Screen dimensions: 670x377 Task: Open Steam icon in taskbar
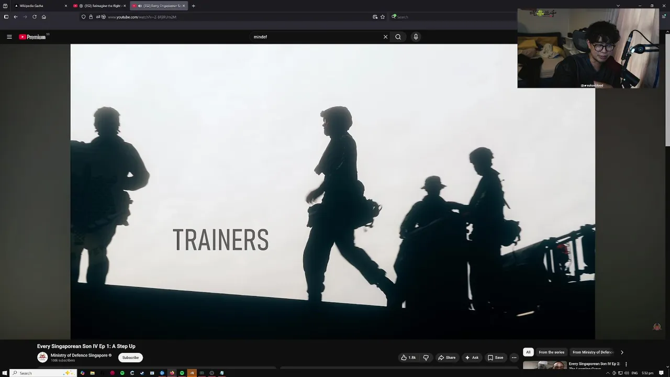pyautogui.click(x=142, y=373)
